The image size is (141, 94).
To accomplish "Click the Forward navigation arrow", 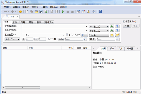I will pyautogui.click(x=12, y=12).
